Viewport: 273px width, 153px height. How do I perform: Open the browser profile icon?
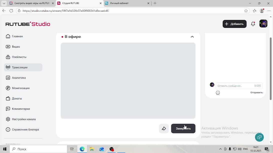[262, 11]
